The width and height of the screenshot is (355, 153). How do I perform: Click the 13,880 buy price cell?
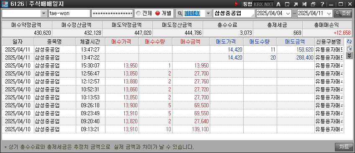click(x=122, y=82)
